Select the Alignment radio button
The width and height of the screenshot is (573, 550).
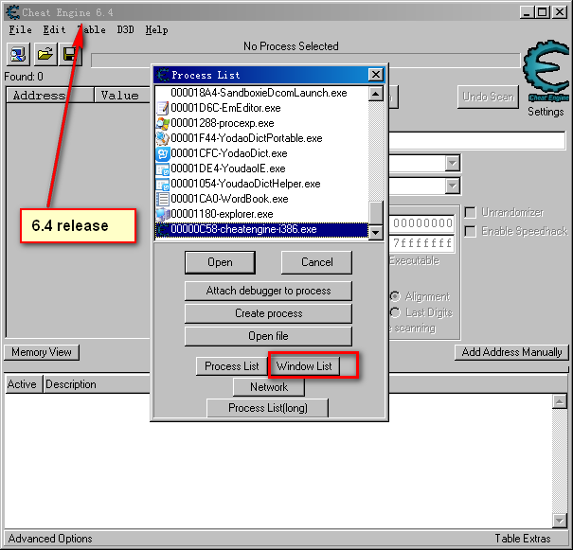click(396, 296)
